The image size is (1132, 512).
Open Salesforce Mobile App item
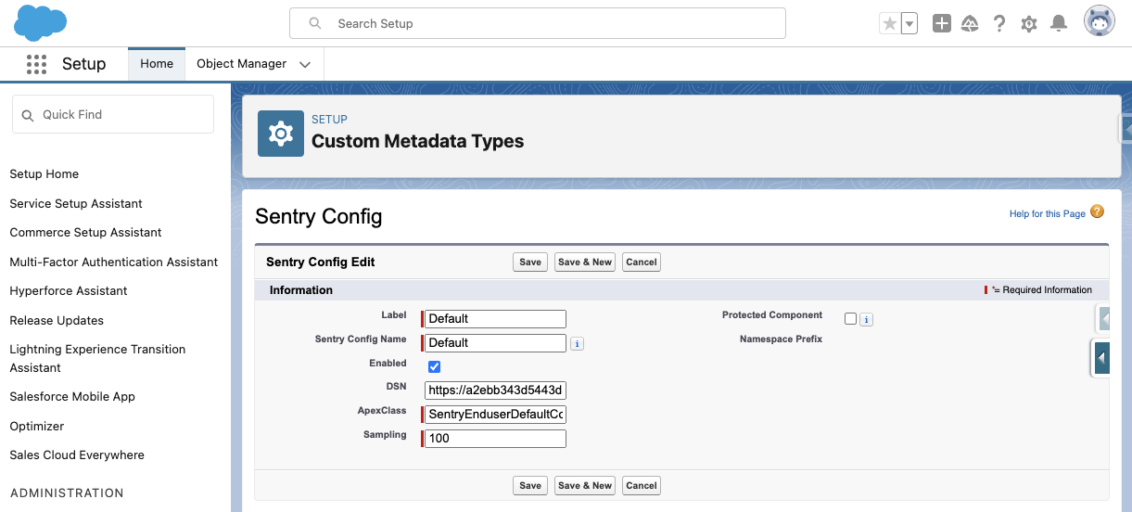point(72,397)
